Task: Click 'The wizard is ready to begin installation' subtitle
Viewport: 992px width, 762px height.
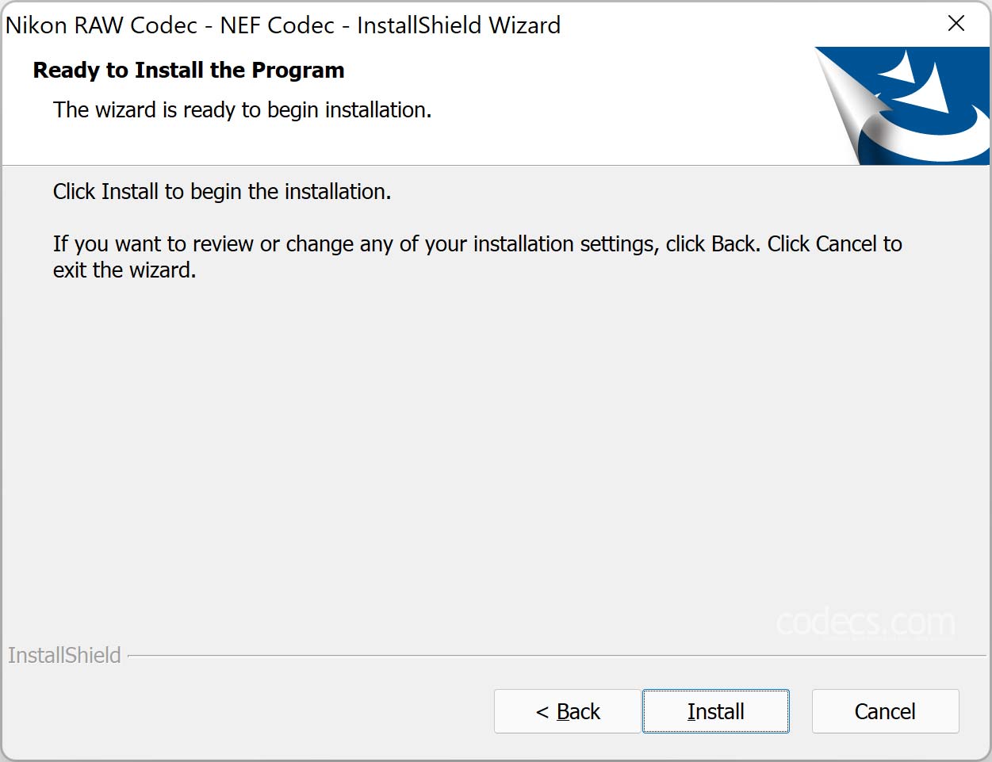Action: point(243,110)
